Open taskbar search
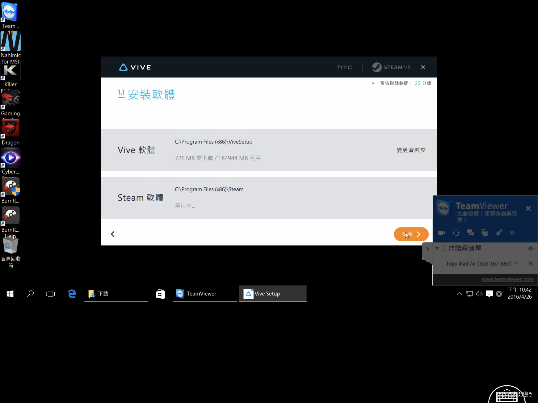The height and width of the screenshot is (403, 538). [x=30, y=294]
